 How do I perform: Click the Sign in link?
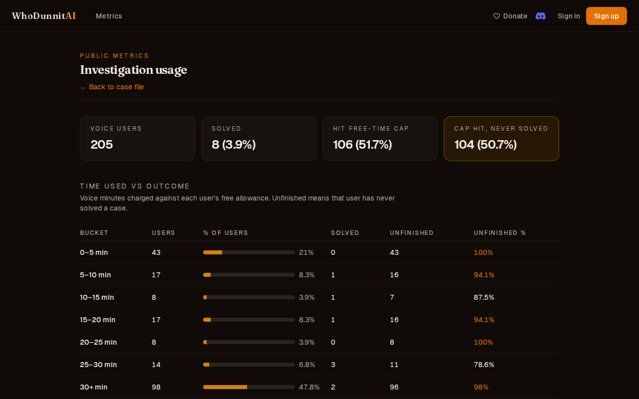(569, 16)
